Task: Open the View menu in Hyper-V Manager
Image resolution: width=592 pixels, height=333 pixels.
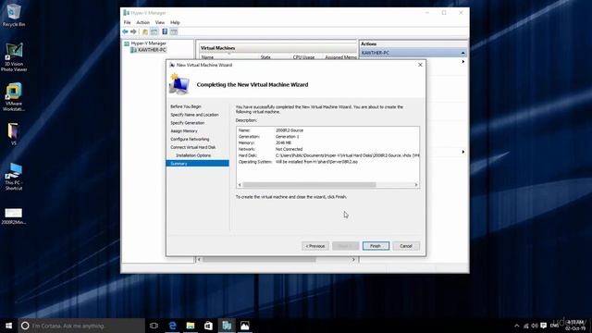Action: [x=160, y=22]
